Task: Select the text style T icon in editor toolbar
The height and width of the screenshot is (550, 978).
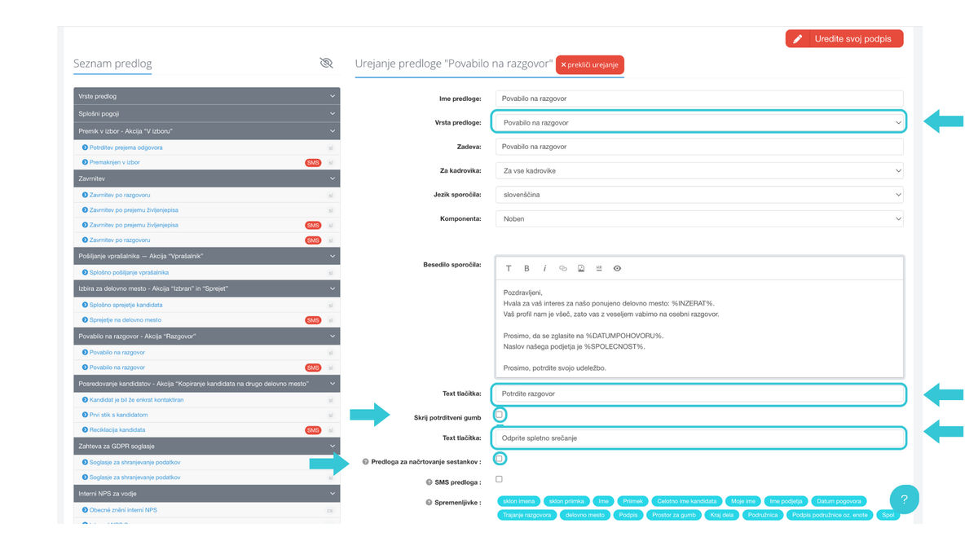Action: (x=509, y=268)
